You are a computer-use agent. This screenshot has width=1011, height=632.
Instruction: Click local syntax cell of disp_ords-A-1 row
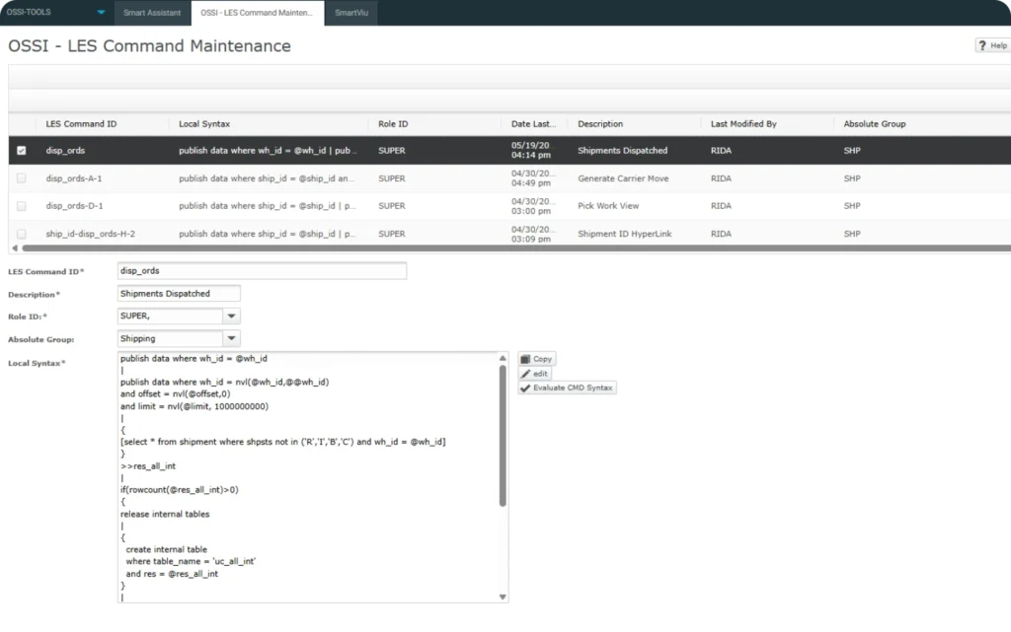tap(267, 178)
